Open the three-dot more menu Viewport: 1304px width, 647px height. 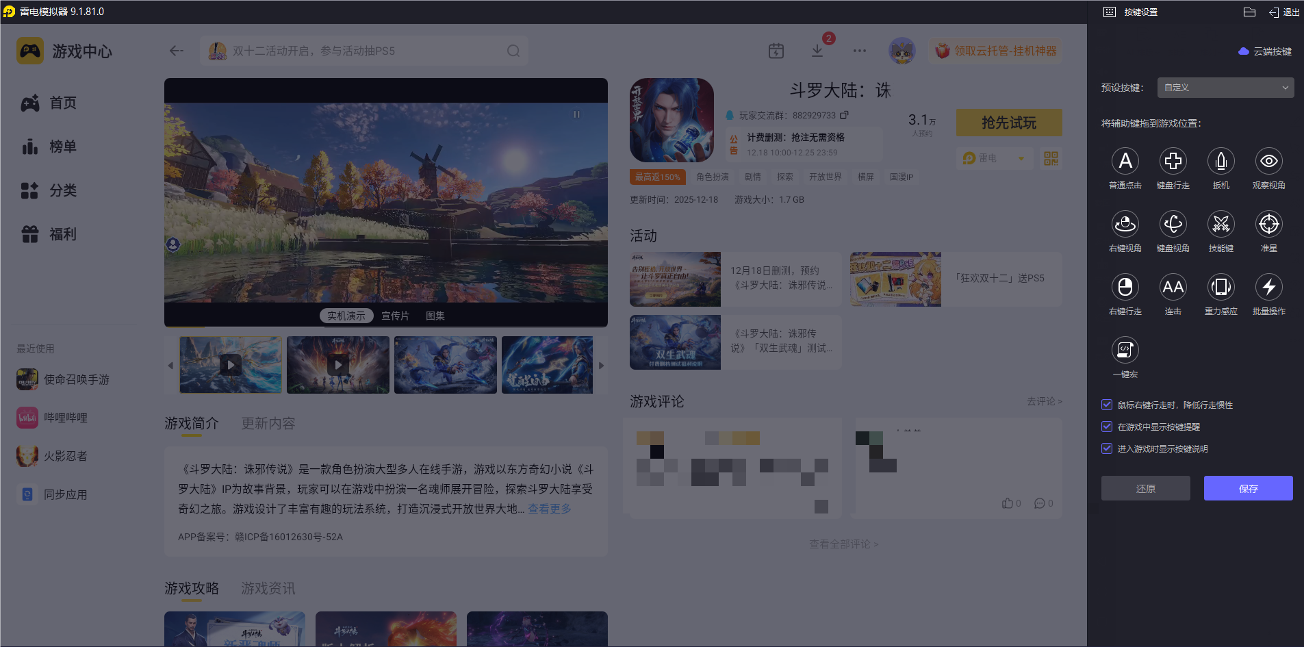(x=860, y=51)
